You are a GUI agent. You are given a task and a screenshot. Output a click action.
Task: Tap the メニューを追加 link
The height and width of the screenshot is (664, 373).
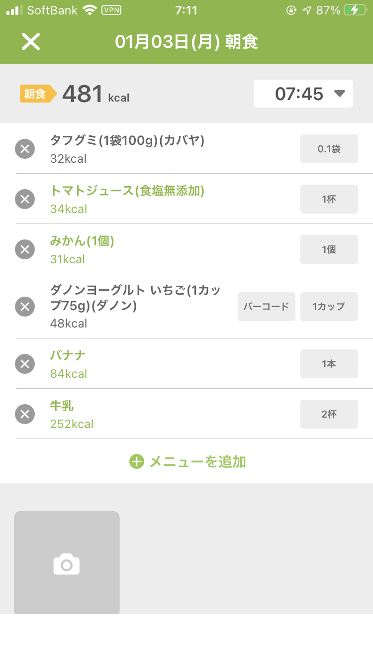pos(197,461)
